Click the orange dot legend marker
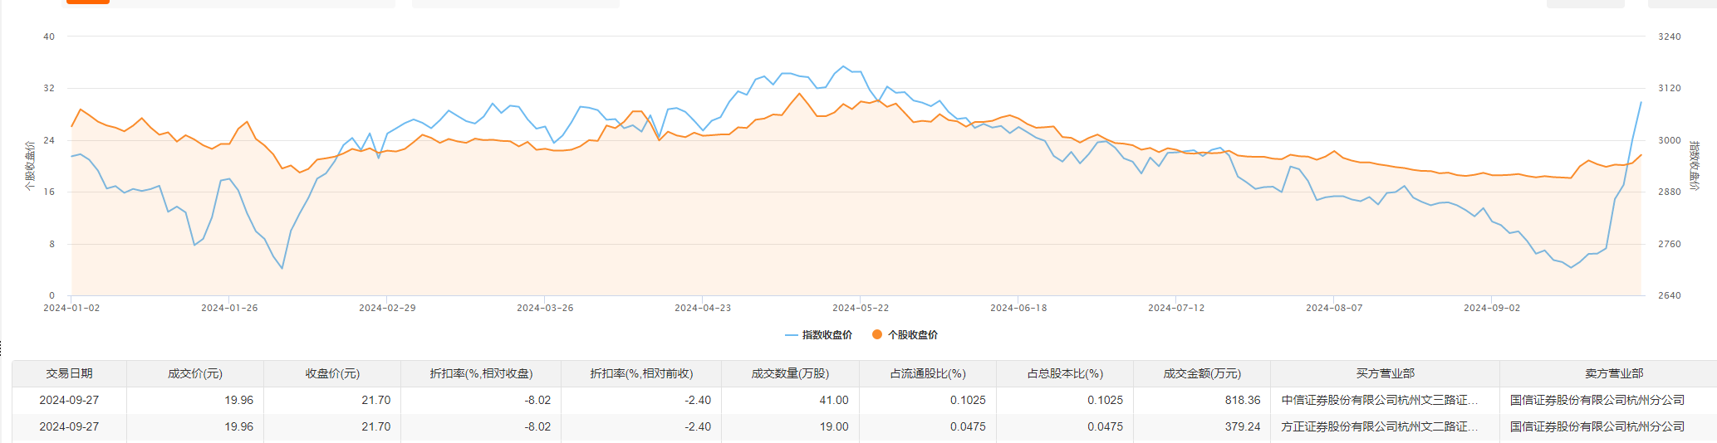This screenshot has width=1717, height=443. (x=876, y=335)
